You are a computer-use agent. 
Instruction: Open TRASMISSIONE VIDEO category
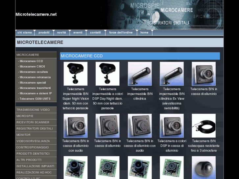36,110
